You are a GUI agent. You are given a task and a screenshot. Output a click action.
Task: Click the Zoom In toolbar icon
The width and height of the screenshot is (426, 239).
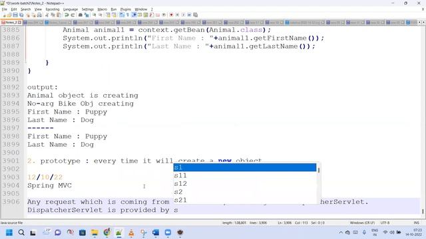[x=95, y=15]
